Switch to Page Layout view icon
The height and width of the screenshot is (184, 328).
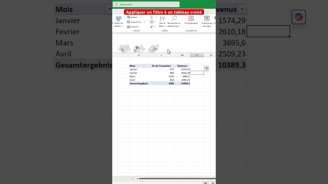(x=213, y=183)
